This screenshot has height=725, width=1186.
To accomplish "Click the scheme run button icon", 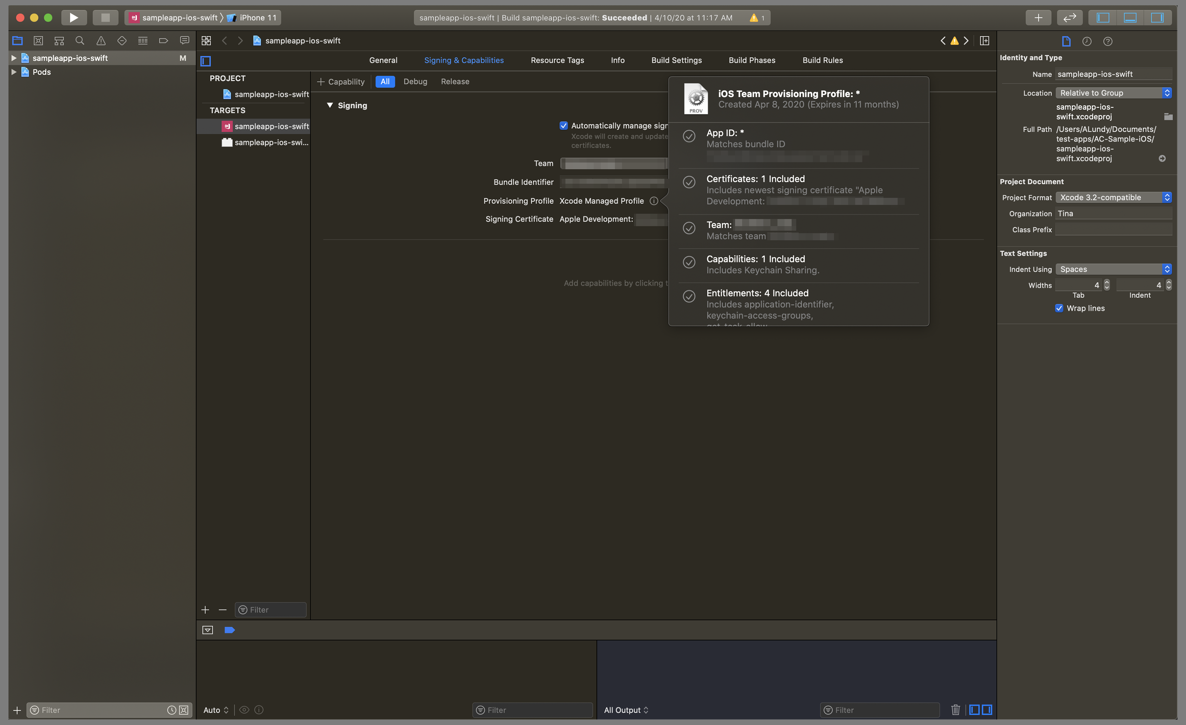I will [74, 17].
